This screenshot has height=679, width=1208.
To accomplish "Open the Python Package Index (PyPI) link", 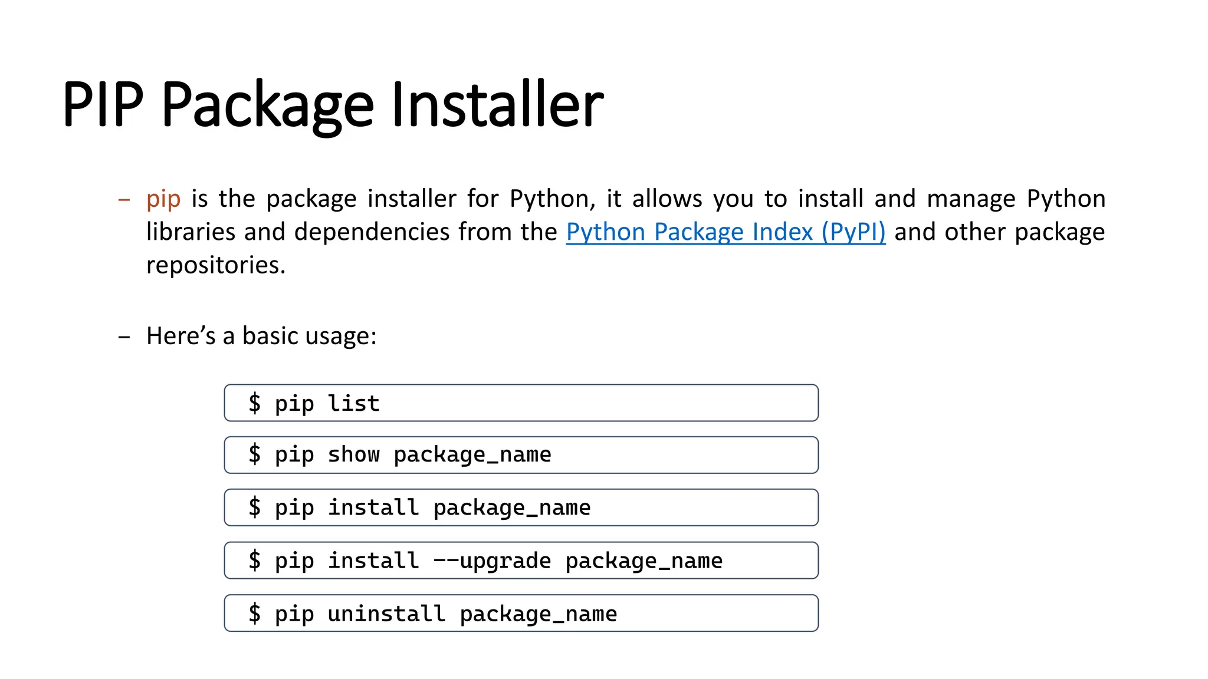I will [x=726, y=232].
